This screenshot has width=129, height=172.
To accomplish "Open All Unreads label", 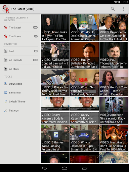I will pyautogui.click(x=16, y=60).
